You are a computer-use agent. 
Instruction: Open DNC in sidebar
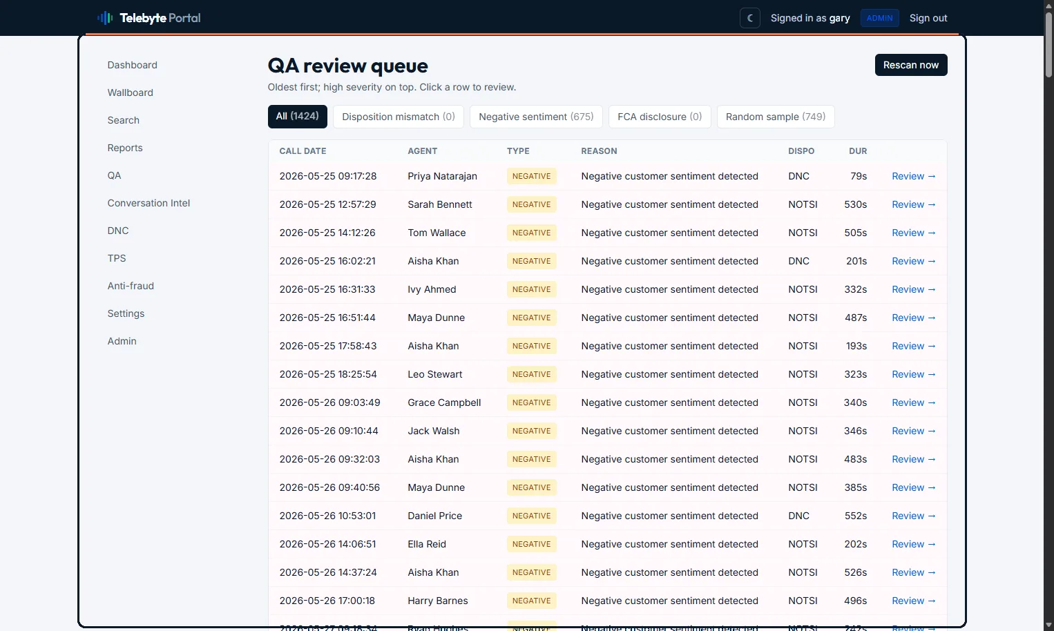click(x=118, y=231)
